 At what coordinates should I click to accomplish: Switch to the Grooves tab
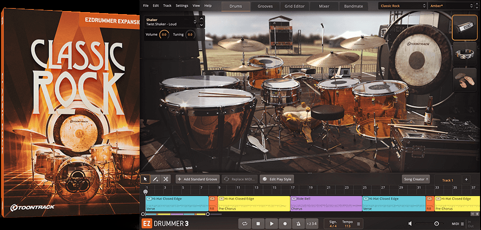(x=265, y=6)
